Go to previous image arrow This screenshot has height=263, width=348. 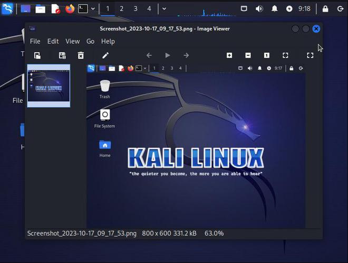[149, 55]
